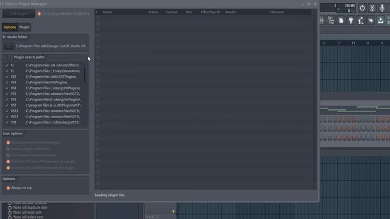Click the document page icon in FL toolbar
This screenshot has width=390, height=219.
(x=341, y=20)
